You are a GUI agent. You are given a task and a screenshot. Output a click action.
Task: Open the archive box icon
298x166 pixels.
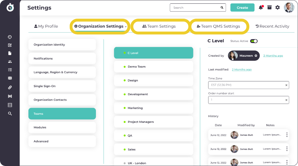click(x=269, y=7)
